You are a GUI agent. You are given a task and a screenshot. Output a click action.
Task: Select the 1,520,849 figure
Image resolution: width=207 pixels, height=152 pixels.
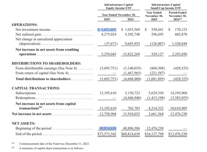(x=180, y=44)
